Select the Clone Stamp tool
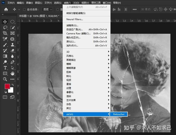This screenshot has height=135, width=176. tap(12, 45)
